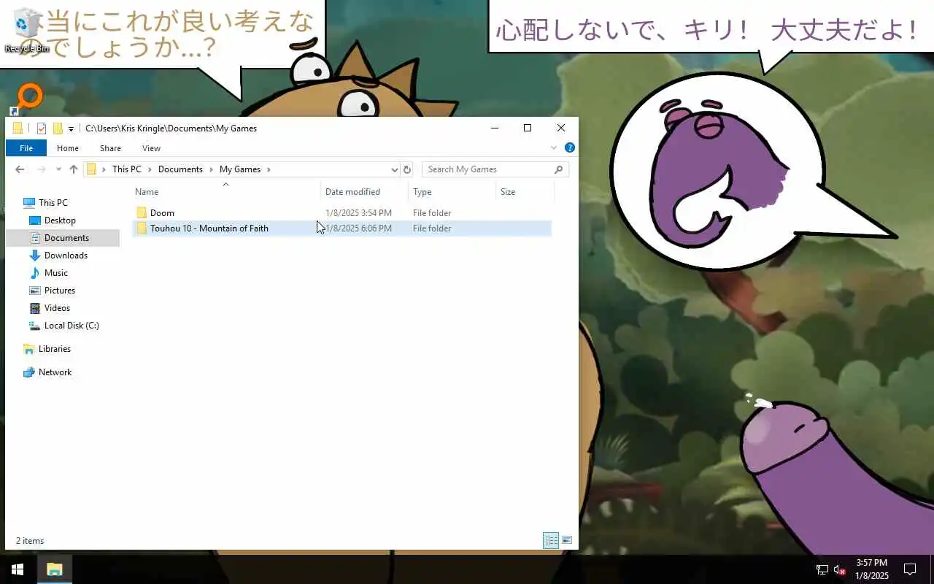Switch to Details view layout button
This screenshot has width=934, height=584.
(551, 541)
